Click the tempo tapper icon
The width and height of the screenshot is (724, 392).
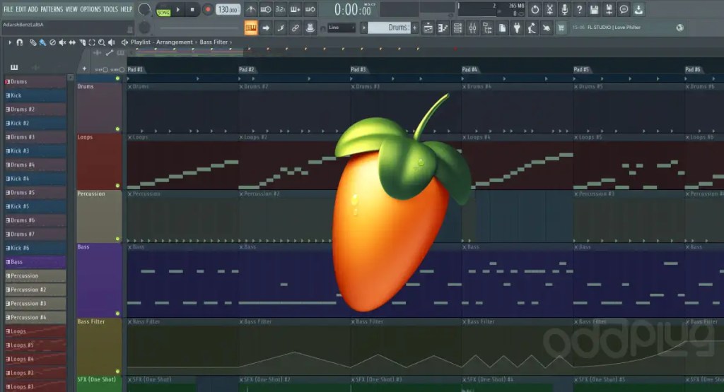(532, 28)
